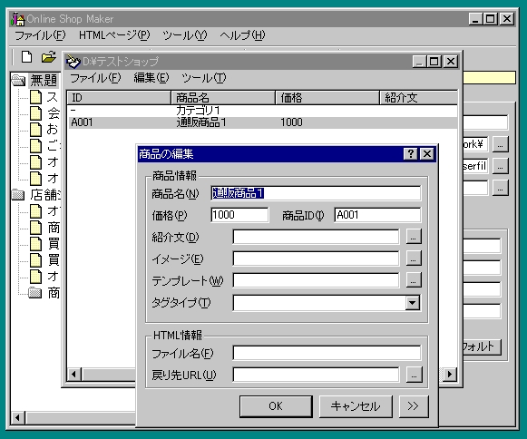Open the 編集(E) menu in shop window
This screenshot has height=439, width=527.
[151, 78]
